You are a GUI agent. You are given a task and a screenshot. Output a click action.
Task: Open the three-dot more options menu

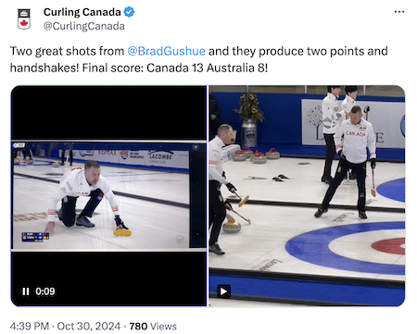coord(399,12)
